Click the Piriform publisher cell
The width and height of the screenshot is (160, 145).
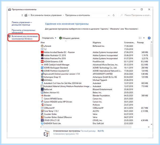coord(96,105)
